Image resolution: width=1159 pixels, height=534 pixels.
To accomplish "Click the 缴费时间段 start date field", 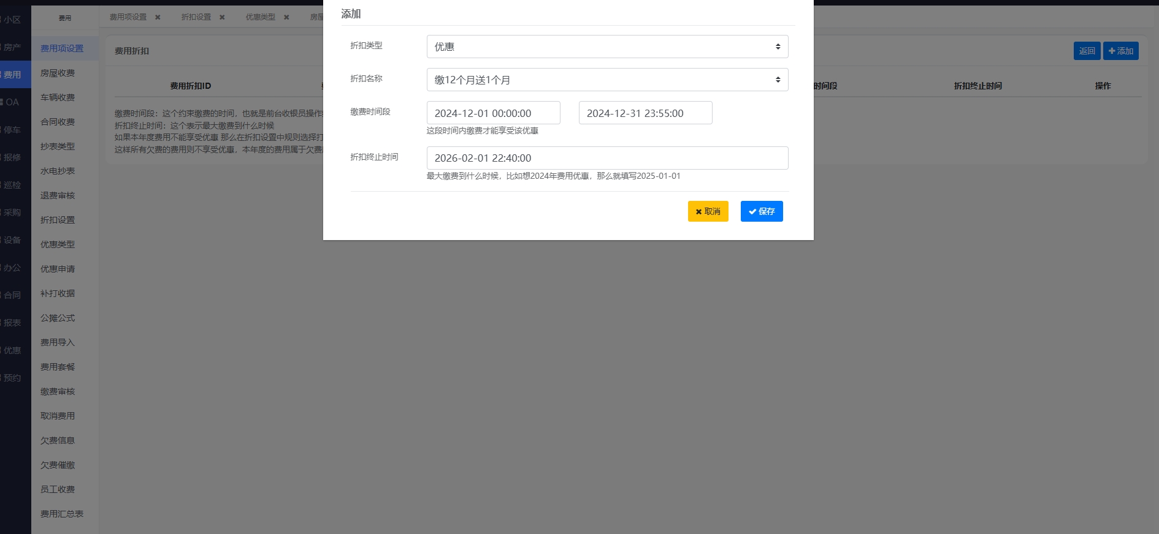I will click(x=493, y=113).
